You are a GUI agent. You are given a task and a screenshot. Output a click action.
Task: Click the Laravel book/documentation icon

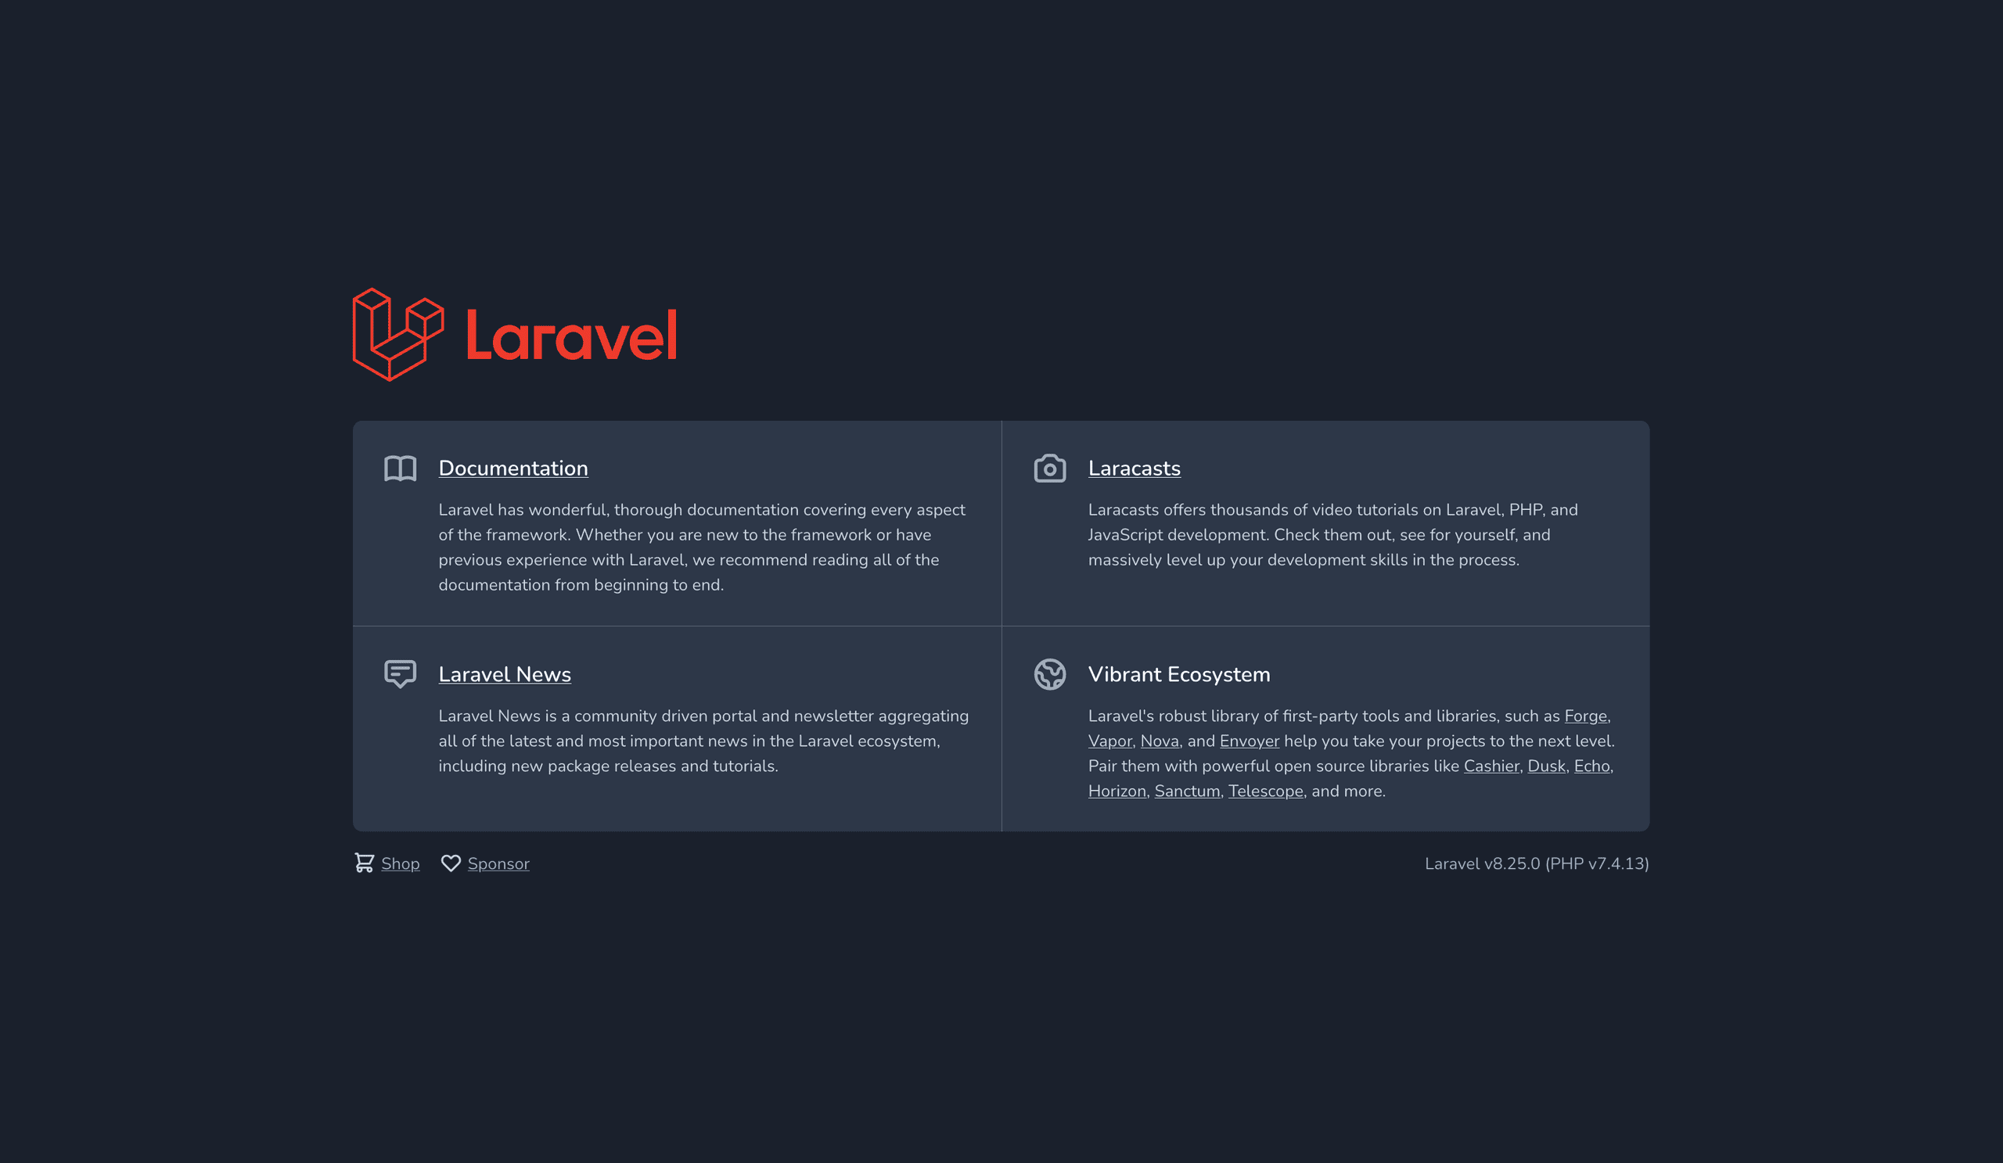(399, 468)
